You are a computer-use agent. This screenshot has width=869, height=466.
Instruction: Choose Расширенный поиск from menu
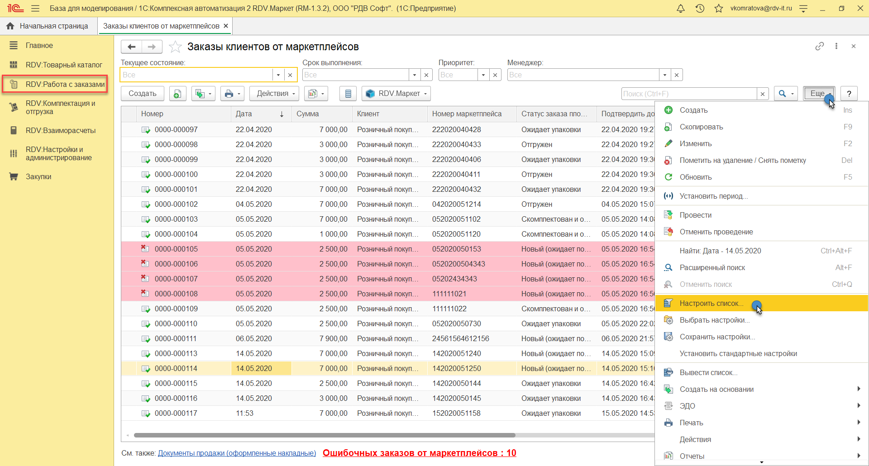tap(712, 267)
